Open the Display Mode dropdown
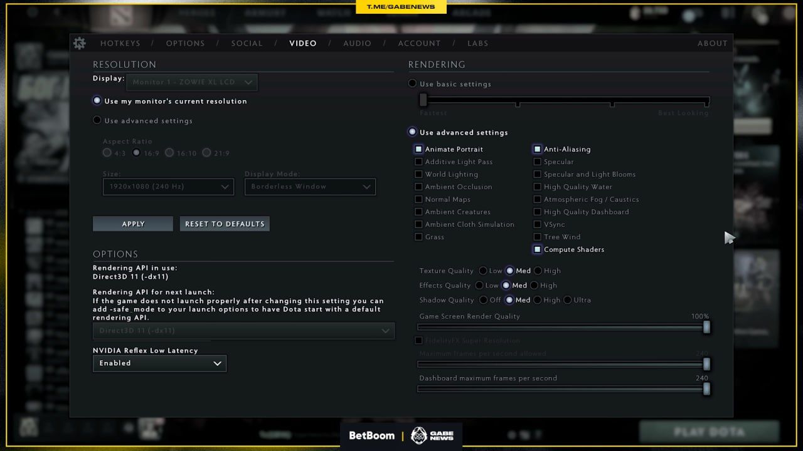803x451 pixels. point(310,187)
